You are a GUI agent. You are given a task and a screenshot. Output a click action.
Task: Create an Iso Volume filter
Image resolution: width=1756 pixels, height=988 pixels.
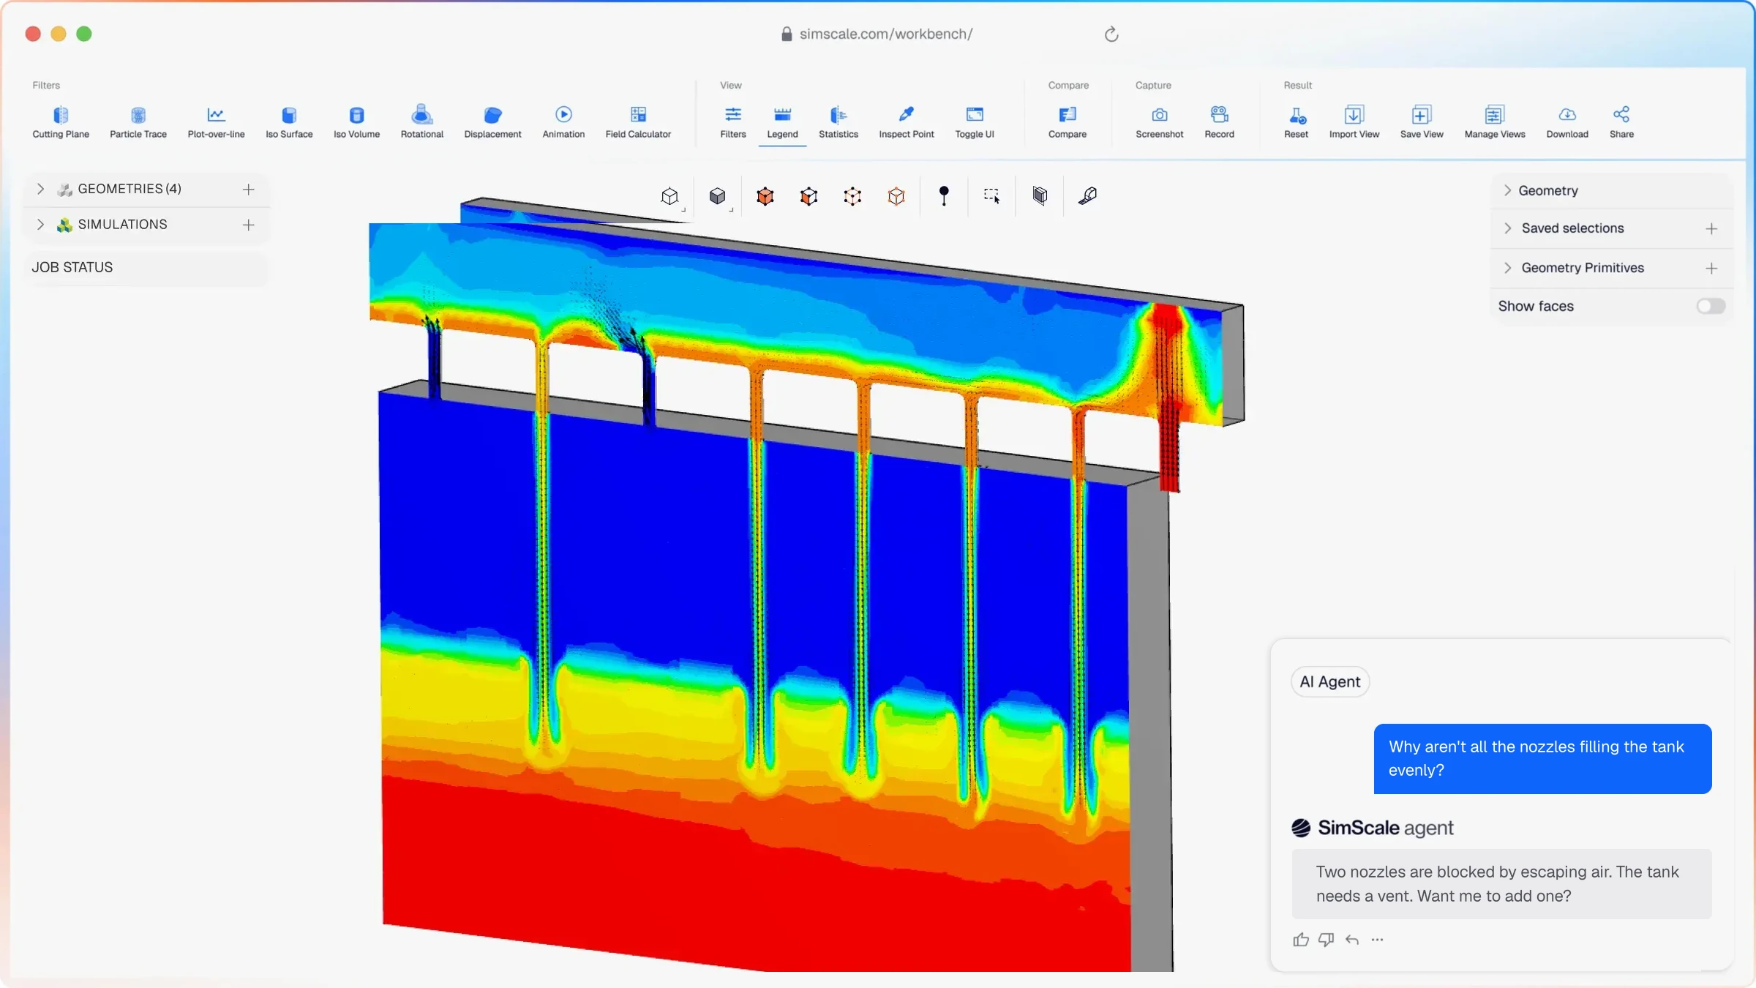point(356,122)
